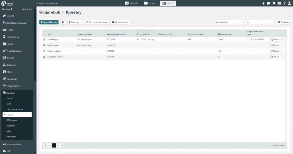Open the user profile icon in header
This screenshot has width=293, height=154.
[x=290, y=3]
